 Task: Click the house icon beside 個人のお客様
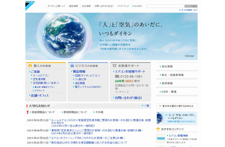(x=30, y=66)
